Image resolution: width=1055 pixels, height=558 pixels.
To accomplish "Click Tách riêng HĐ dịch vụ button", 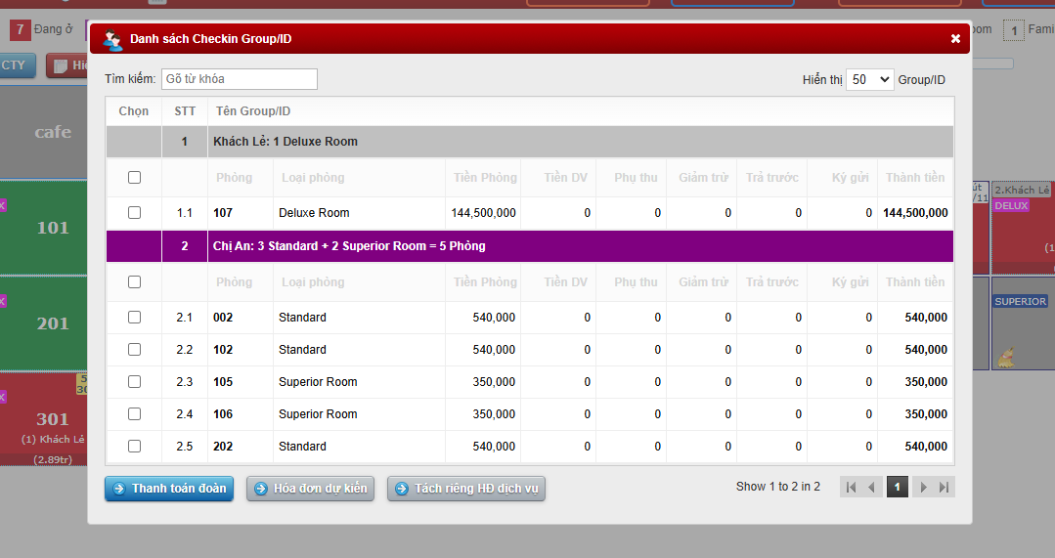I will 465,489.
